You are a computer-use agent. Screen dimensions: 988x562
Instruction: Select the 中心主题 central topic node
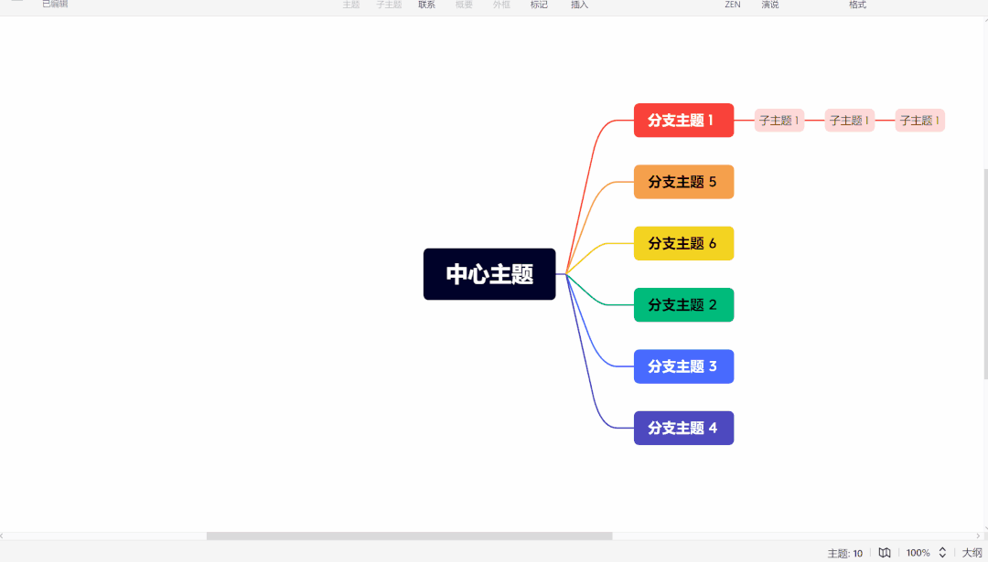click(x=489, y=274)
